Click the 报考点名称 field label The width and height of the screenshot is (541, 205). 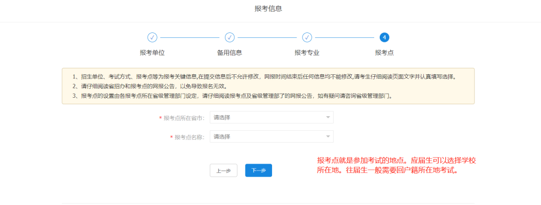click(189, 137)
